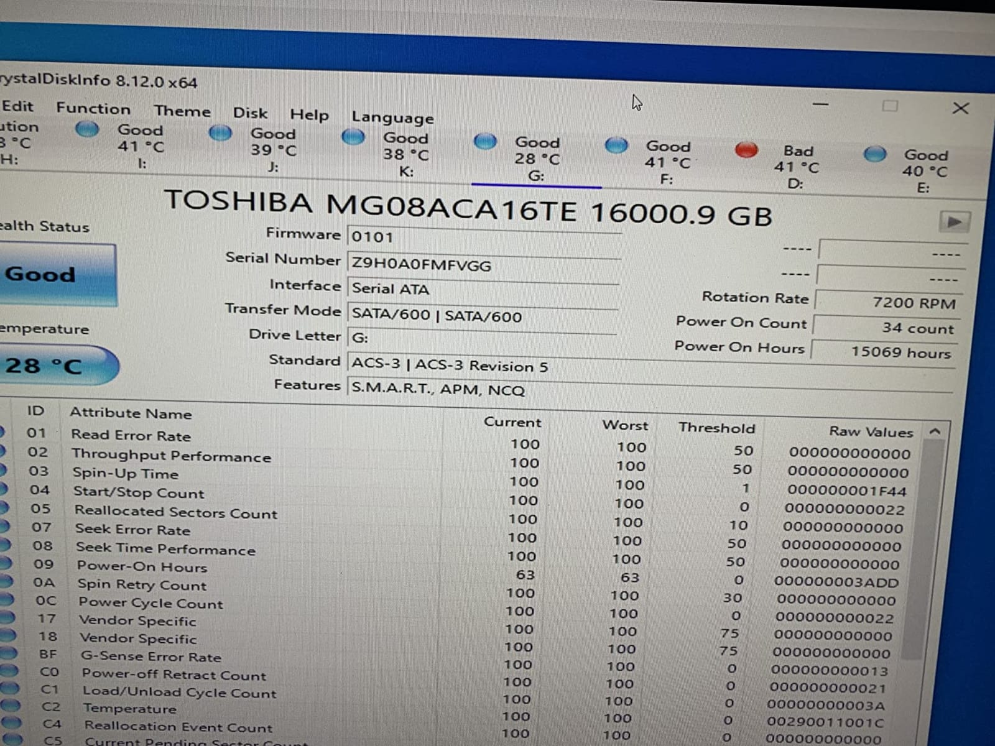The image size is (995, 746).
Task: Click status dot for Start/Stop Count row
Action: pos(3,488)
